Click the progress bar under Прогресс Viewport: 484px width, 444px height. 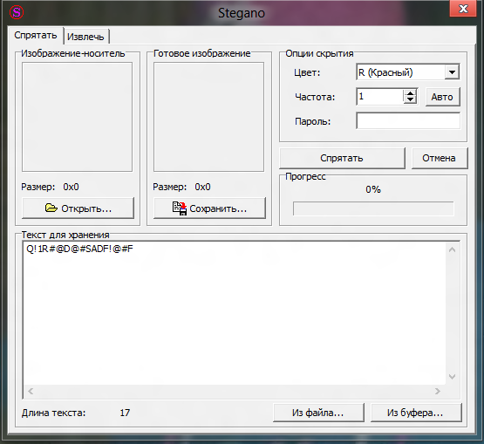373,208
